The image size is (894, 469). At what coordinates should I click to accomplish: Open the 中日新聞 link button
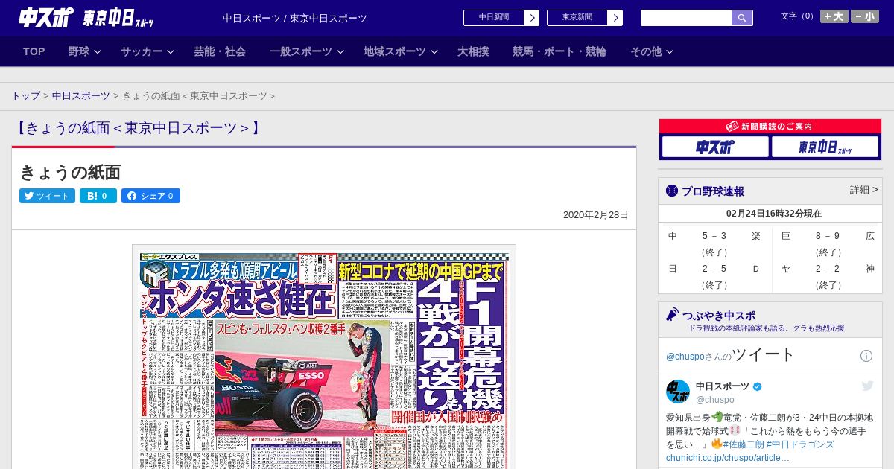coord(494,18)
